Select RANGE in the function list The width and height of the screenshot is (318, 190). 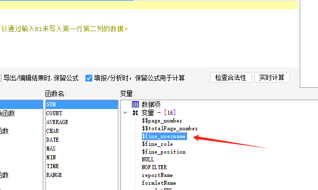(82, 175)
